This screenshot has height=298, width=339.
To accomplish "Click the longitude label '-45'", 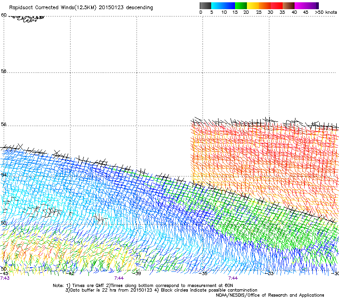I will (5, 274).
